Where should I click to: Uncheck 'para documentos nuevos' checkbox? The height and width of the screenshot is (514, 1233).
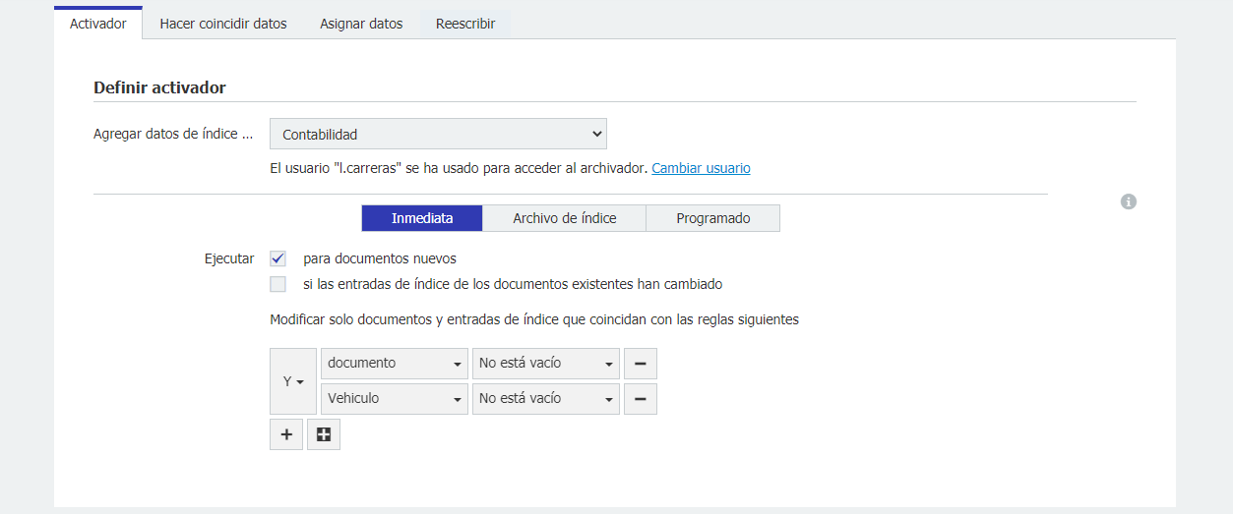(x=278, y=258)
